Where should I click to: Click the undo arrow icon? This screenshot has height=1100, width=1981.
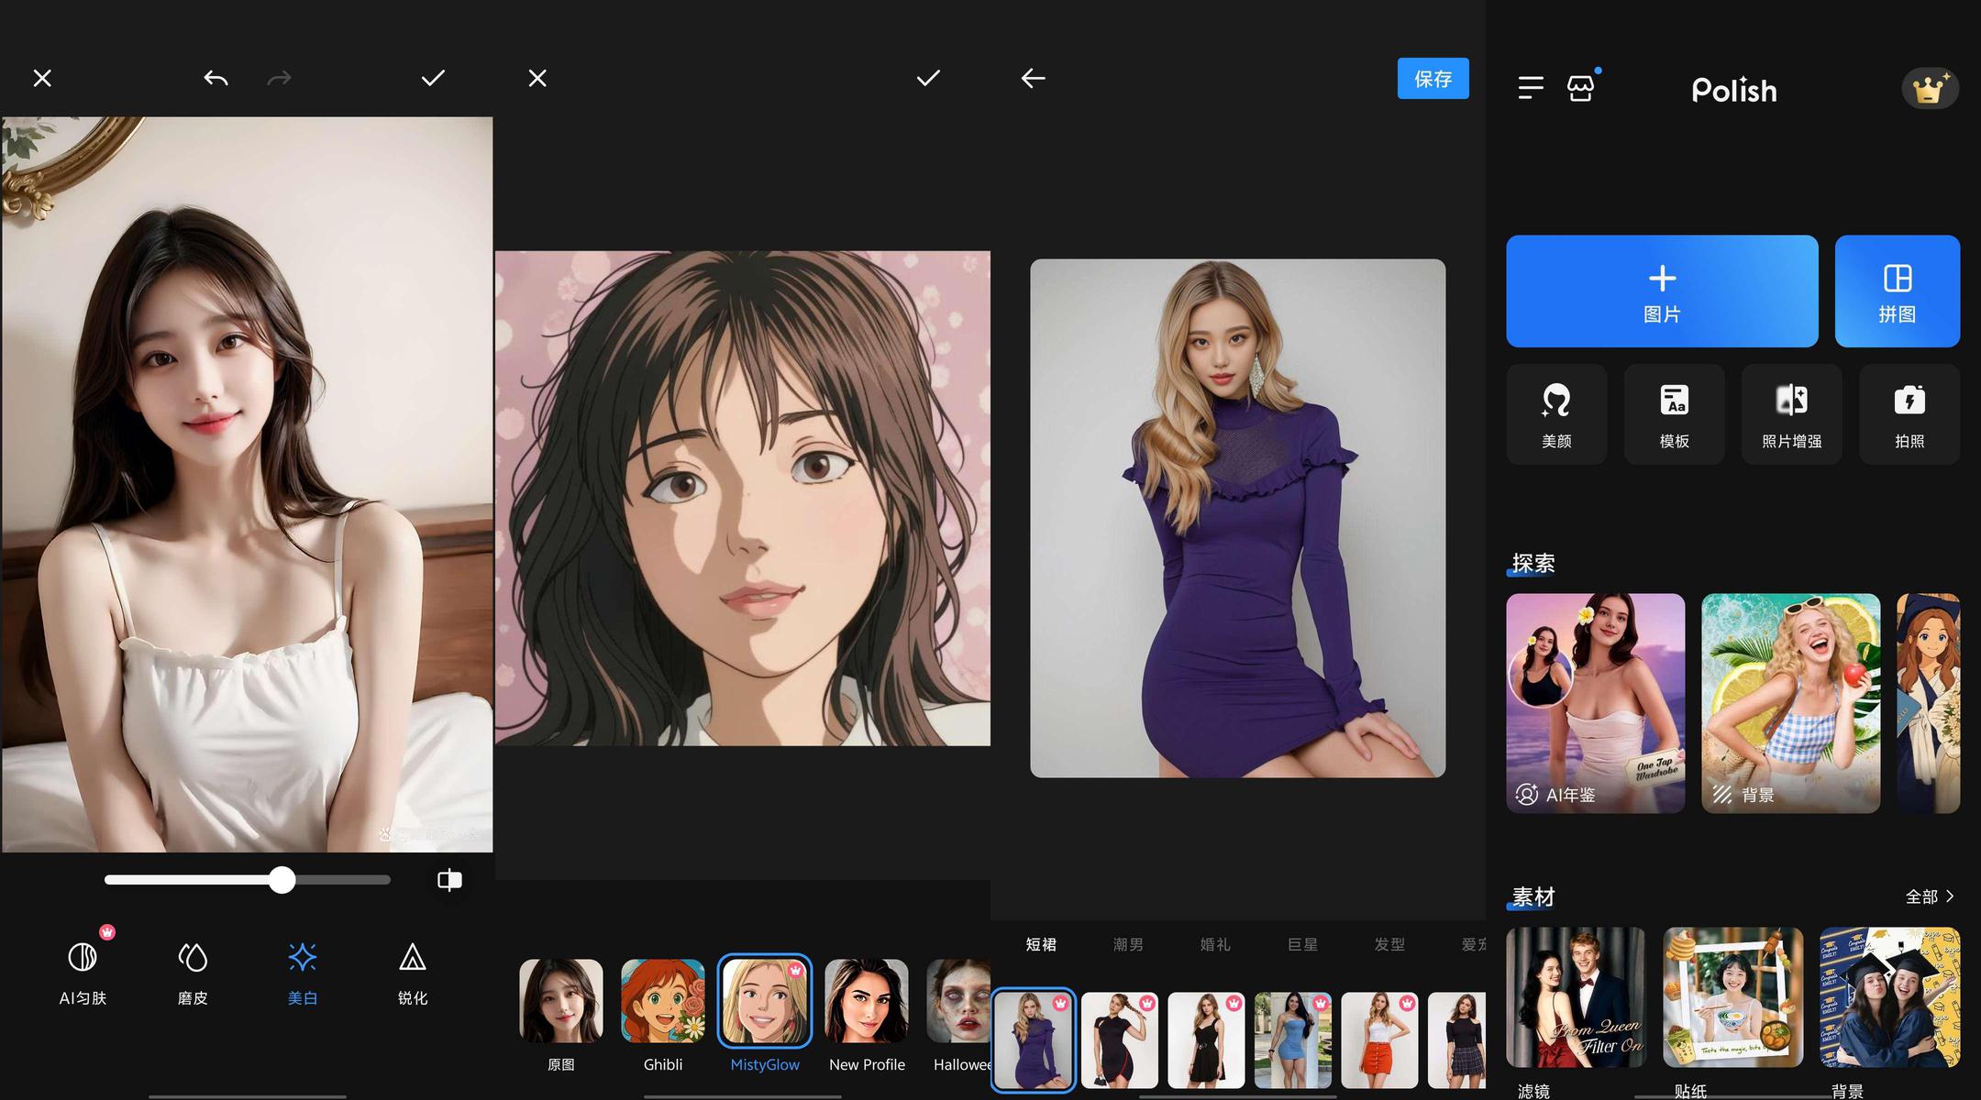tap(216, 79)
